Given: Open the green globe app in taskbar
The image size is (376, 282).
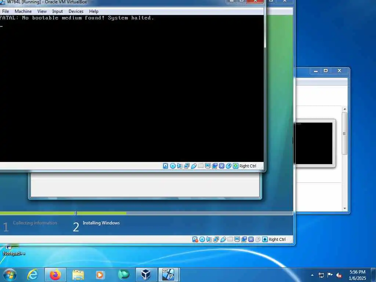Looking at the screenshot, I should tap(124, 275).
